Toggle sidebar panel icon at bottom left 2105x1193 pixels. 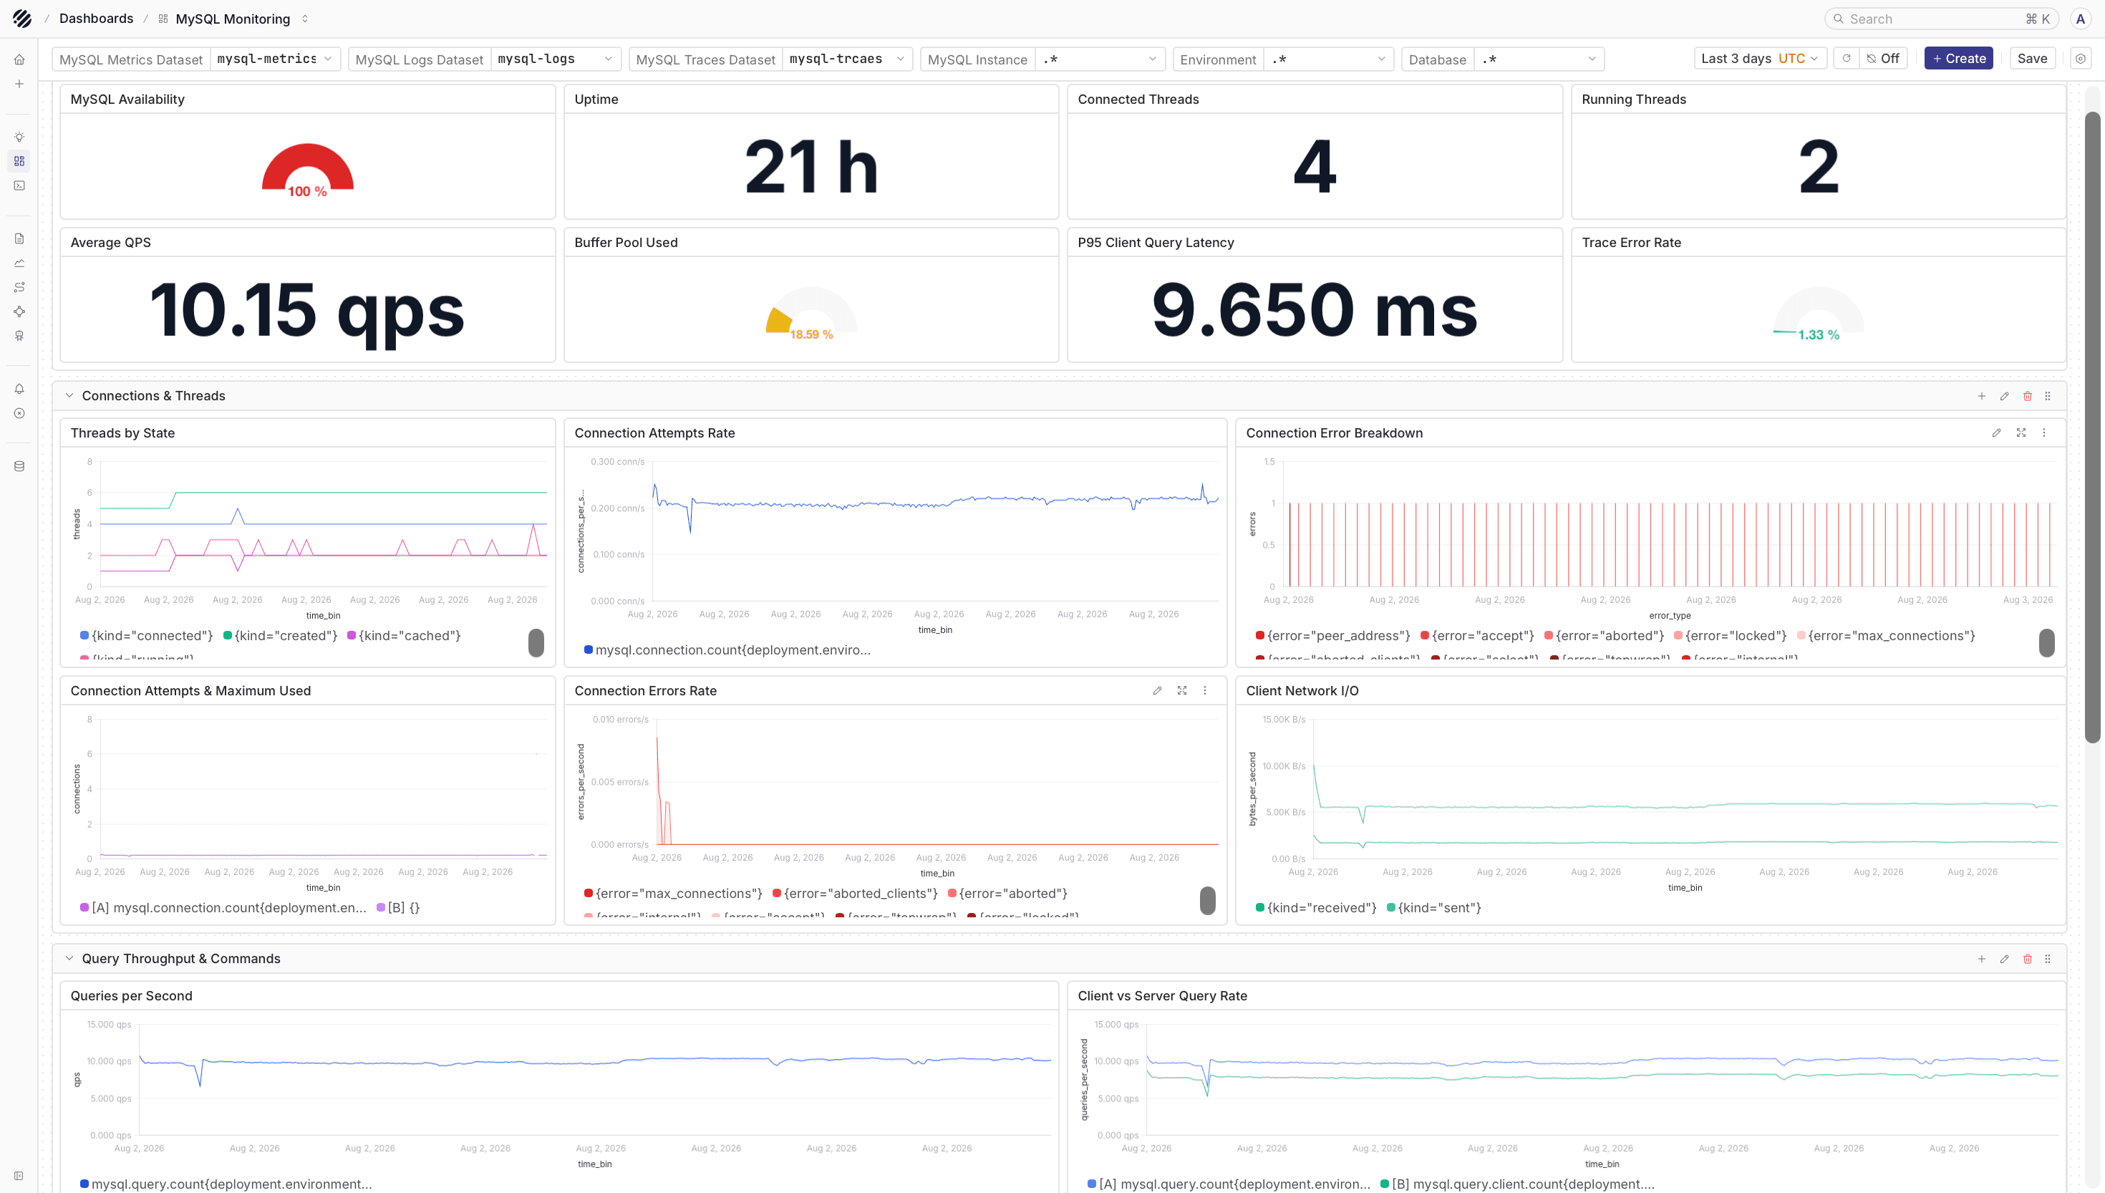coord(19,1176)
